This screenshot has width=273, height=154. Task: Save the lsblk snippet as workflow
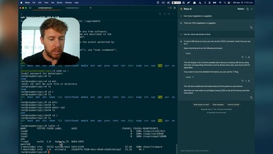pyautogui.click(x=249, y=57)
